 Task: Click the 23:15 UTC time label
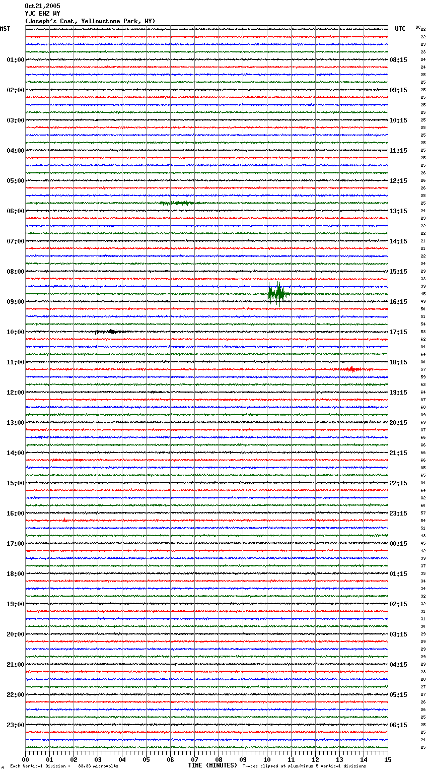(x=398, y=513)
